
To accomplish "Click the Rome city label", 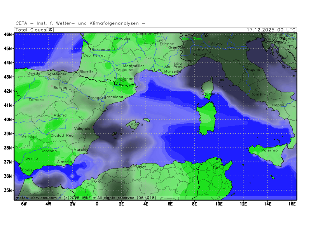I will 256,94.
